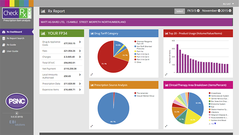The height and width of the screenshot is (135, 239).
Task: Click the PSNC logo badge
Action: click(x=17, y=101)
